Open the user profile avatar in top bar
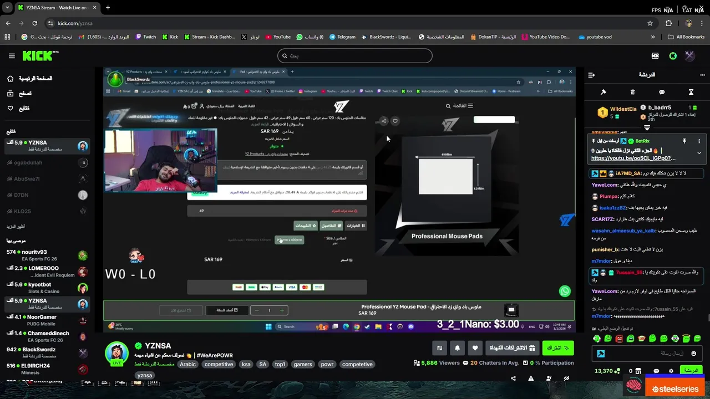710x399 pixels. (x=689, y=56)
